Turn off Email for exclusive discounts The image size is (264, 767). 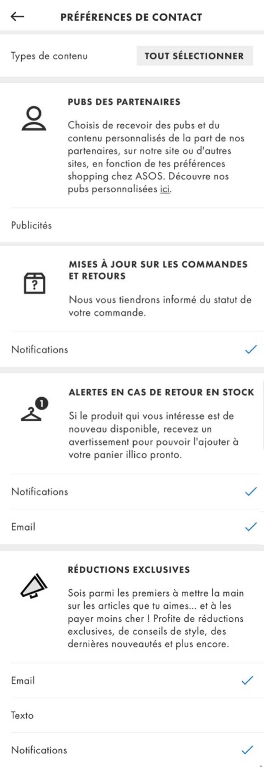coord(247,680)
